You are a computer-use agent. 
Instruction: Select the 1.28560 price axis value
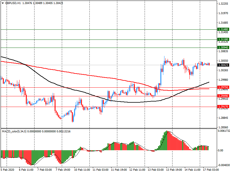point(223,127)
